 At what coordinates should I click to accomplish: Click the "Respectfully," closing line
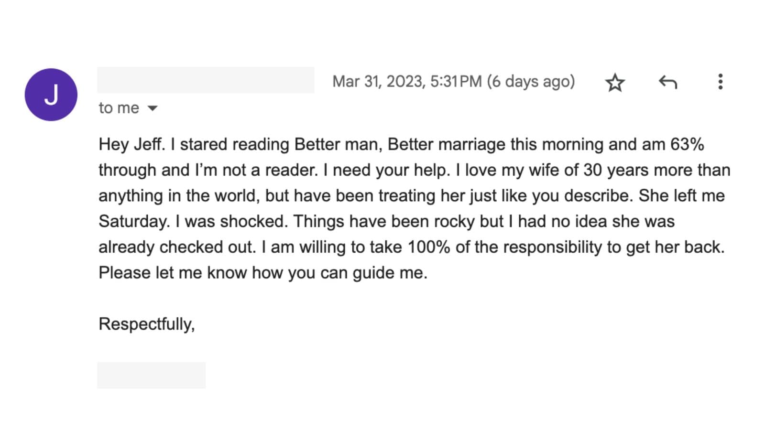click(146, 324)
